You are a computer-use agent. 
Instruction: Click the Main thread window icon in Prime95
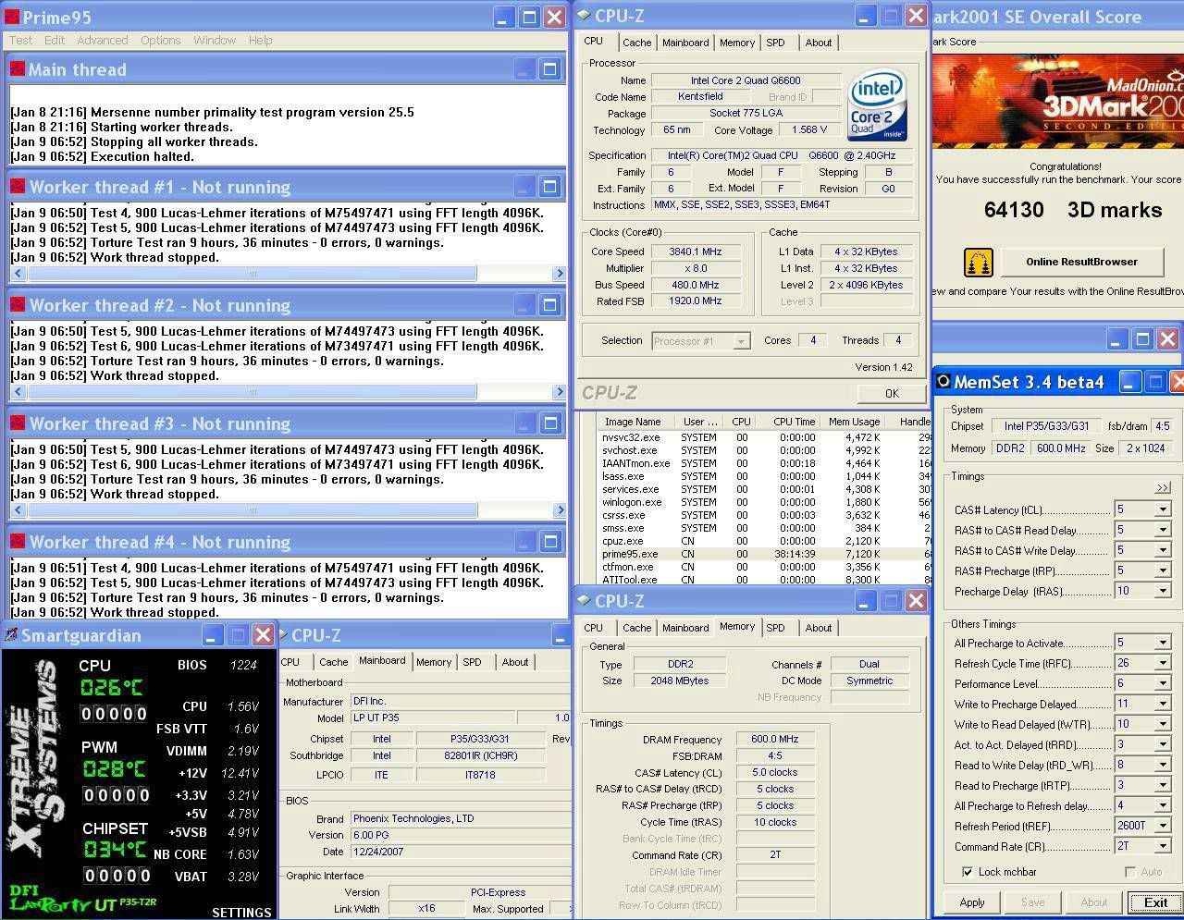(17, 68)
